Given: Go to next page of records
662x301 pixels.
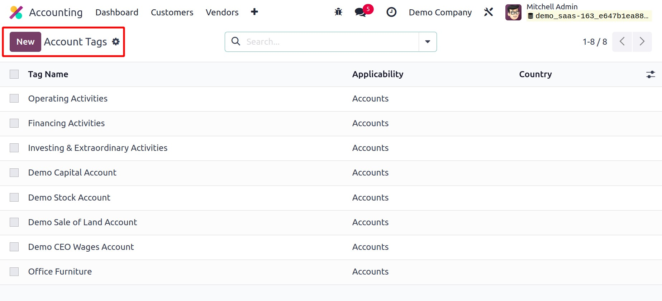Looking at the screenshot, I should click(642, 42).
